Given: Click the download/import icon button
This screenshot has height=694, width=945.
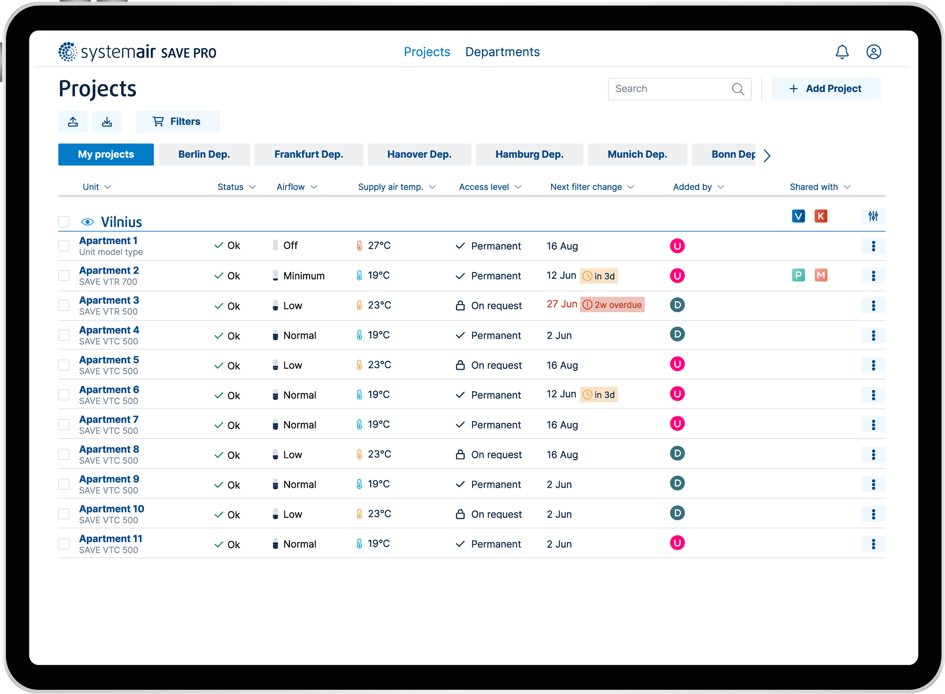Looking at the screenshot, I should [x=107, y=122].
